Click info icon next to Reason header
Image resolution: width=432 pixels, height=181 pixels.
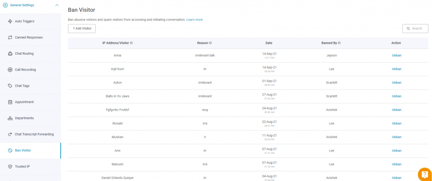pyautogui.click(x=211, y=43)
